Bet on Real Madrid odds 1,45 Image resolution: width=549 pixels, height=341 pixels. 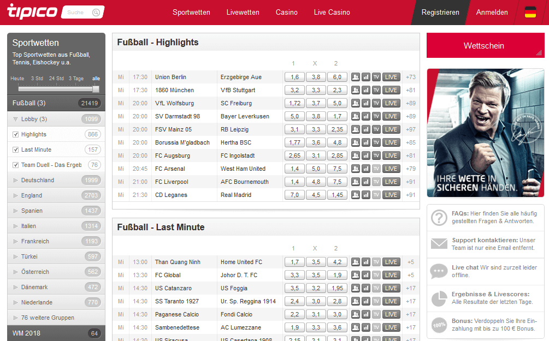337,195
